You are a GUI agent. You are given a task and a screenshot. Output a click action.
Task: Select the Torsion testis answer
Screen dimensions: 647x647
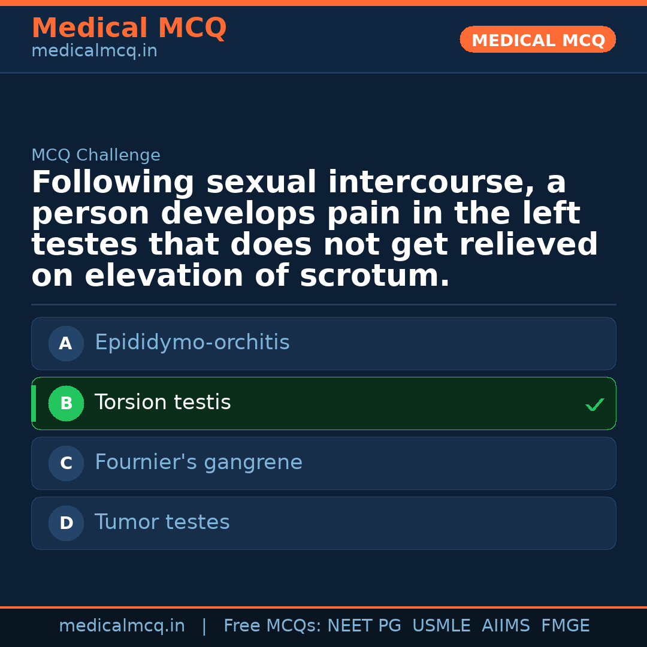click(x=163, y=403)
